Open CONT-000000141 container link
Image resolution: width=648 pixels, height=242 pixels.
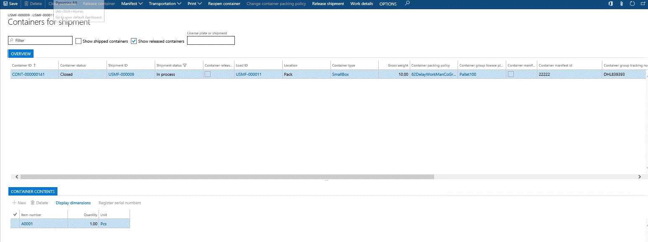[x=28, y=75]
